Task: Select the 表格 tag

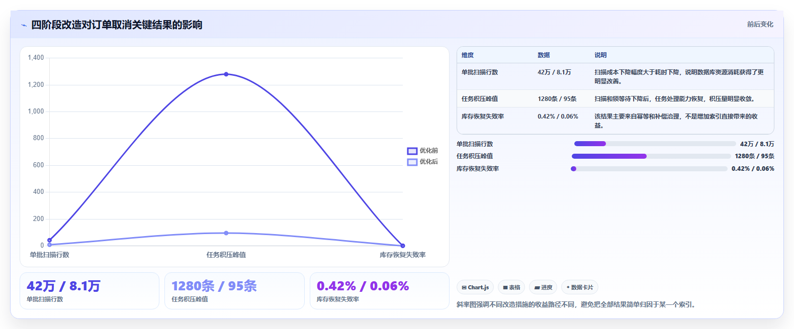Action: coord(511,287)
